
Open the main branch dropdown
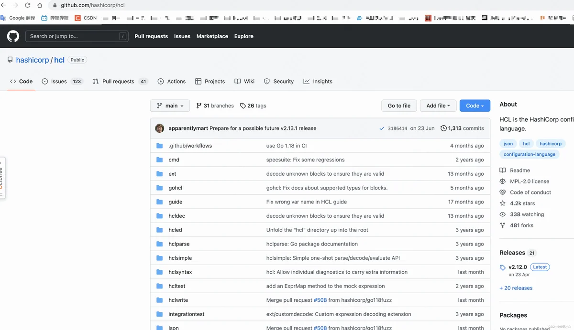tap(170, 106)
